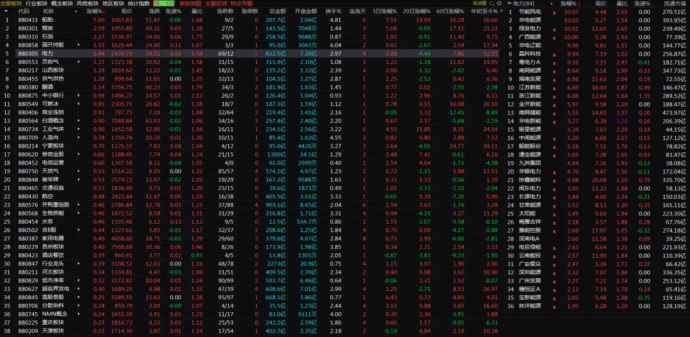Select stock 太阳能 in the list
Image resolution: width=690 pixels, height=337 pixels.
tap(597, 213)
